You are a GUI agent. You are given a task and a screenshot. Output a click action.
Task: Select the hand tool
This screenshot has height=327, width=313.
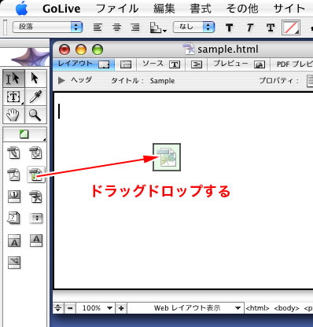(13, 115)
